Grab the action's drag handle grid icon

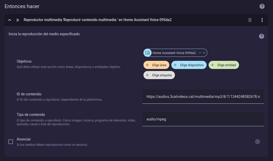point(250,20)
